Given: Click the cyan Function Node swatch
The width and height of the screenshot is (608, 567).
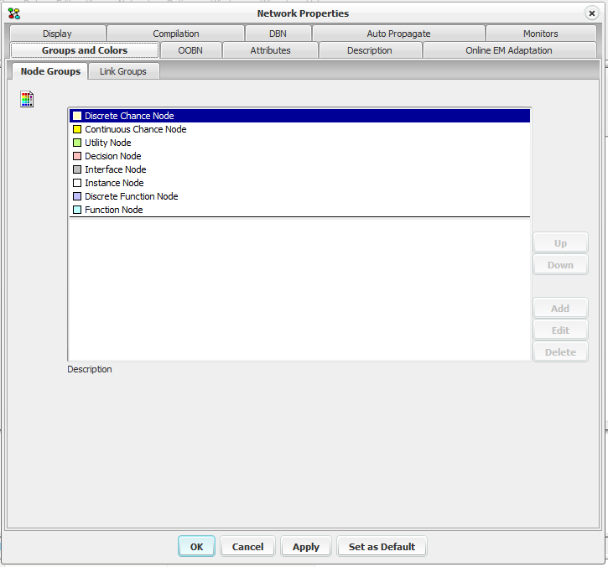Looking at the screenshot, I should pos(77,210).
